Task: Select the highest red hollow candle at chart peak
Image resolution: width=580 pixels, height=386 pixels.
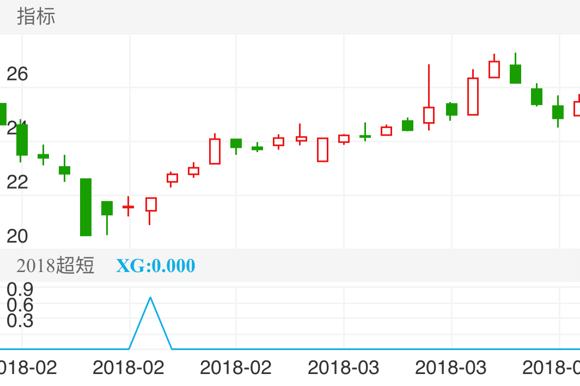Action: point(494,69)
